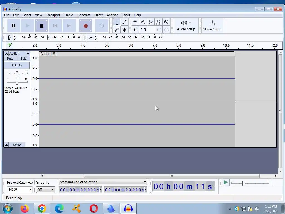Image resolution: width=285 pixels, height=214 pixels.
Task: Choose the Selection tool (I-beam)
Action: 117,22
